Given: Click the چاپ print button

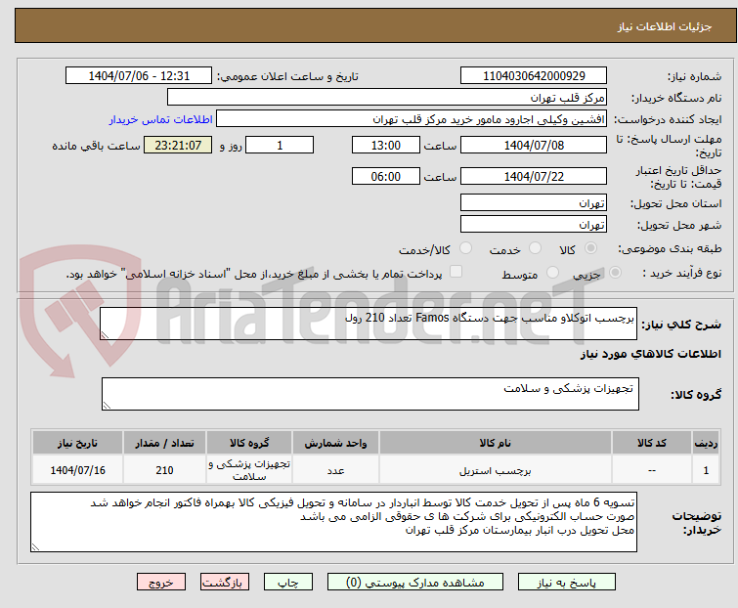Looking at the screenshot, I should coord(287,583).
